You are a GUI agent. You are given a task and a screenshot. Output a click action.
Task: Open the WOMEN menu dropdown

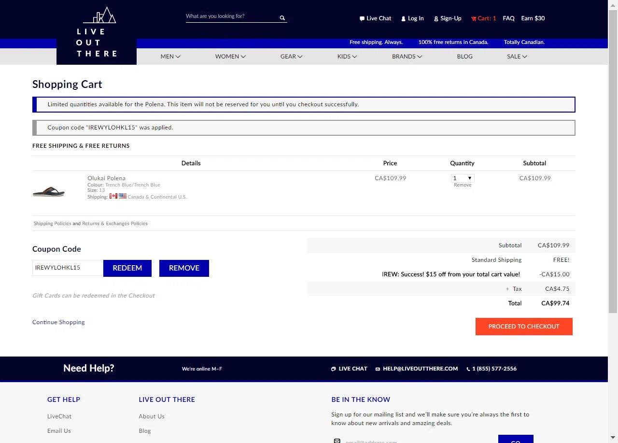(x=230, y=57)
